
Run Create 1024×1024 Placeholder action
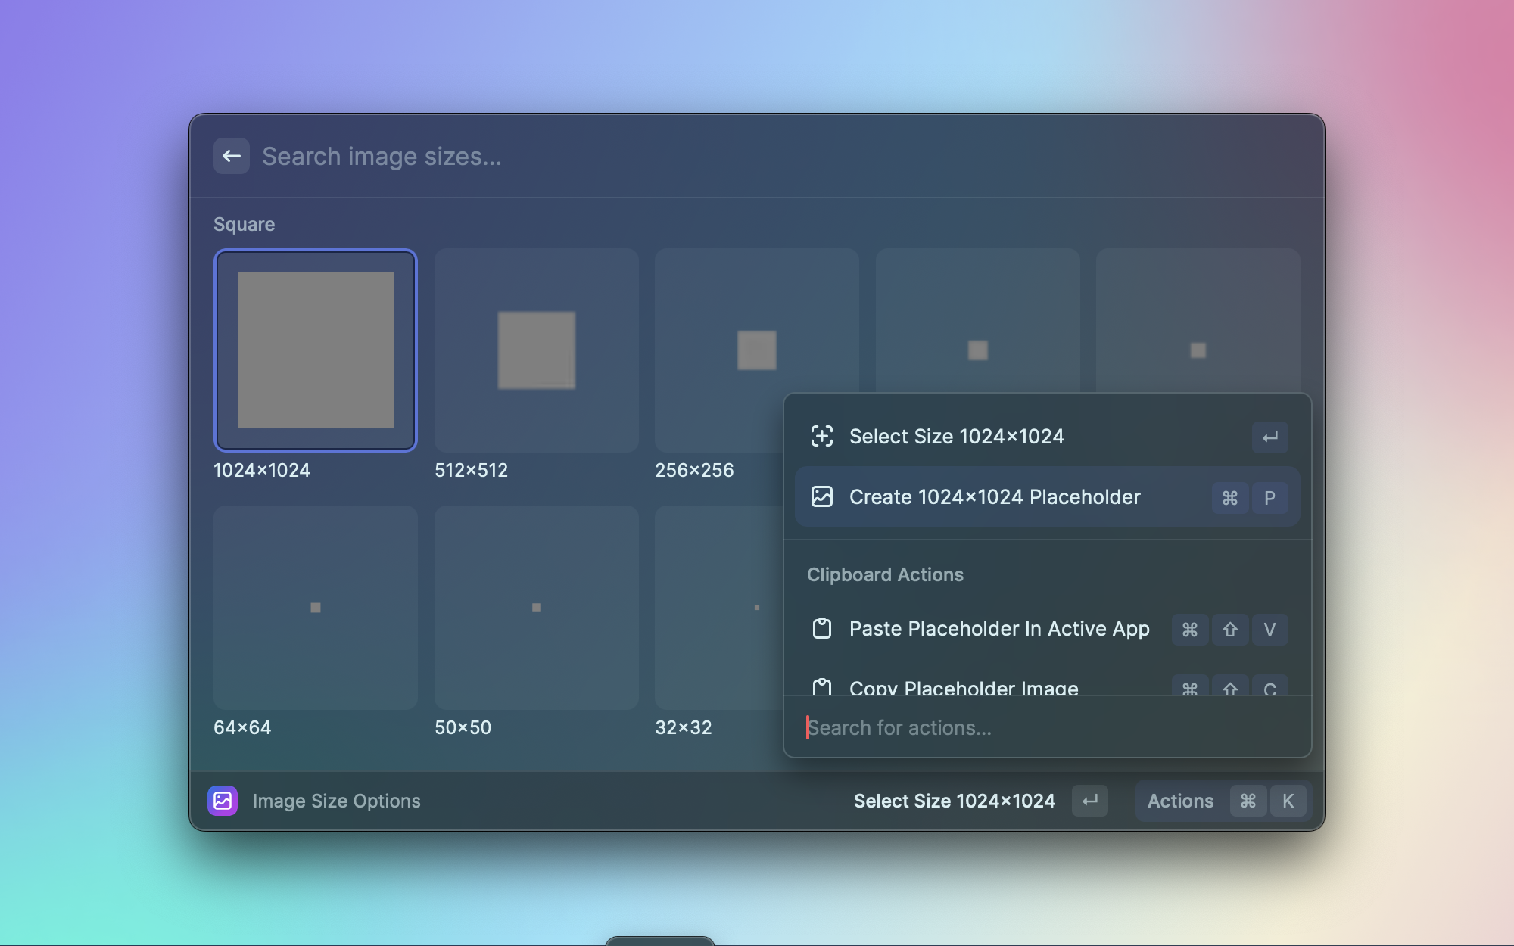1048,497
